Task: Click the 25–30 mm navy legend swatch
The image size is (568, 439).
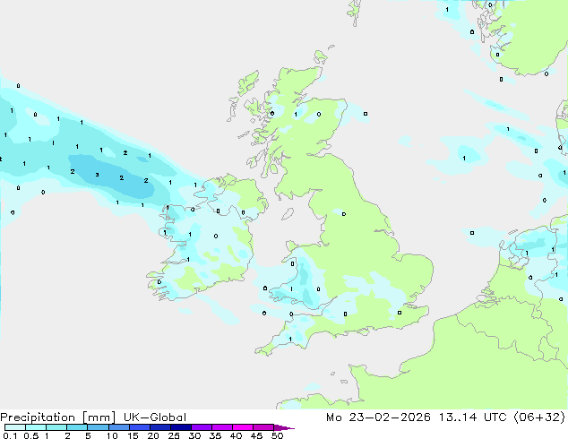Action: pyautogui.click(x=180, y=427)
